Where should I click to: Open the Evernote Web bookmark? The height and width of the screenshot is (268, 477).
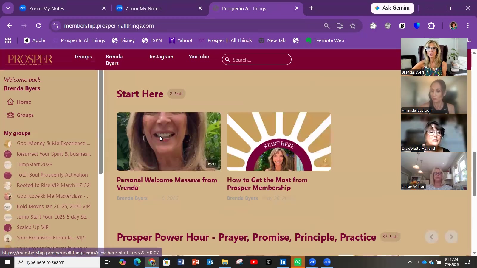pyautogui.click(x=325, y=40)
